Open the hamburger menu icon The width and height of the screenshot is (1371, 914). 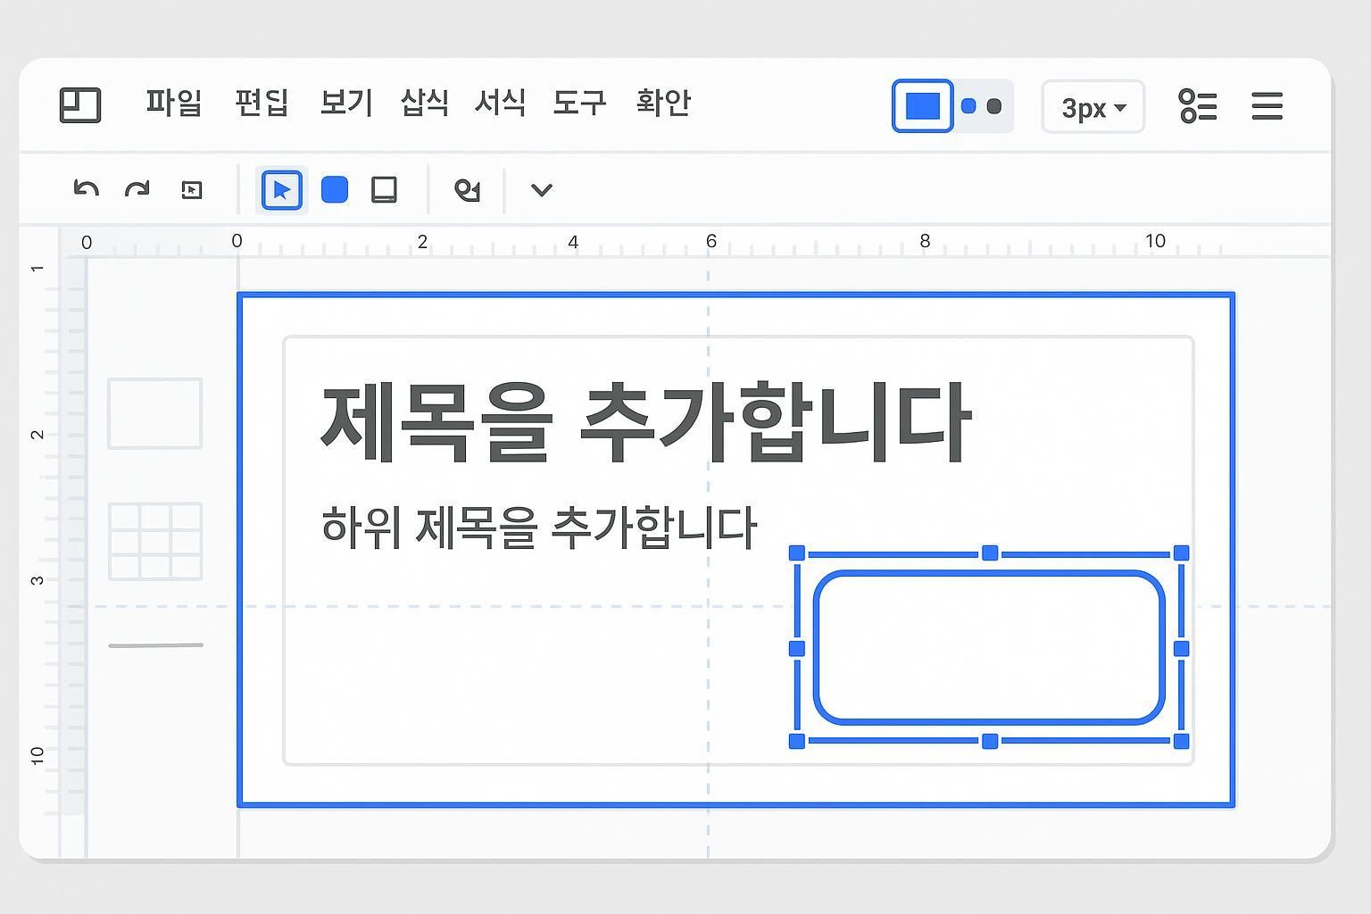click(x=1267, y=106)
